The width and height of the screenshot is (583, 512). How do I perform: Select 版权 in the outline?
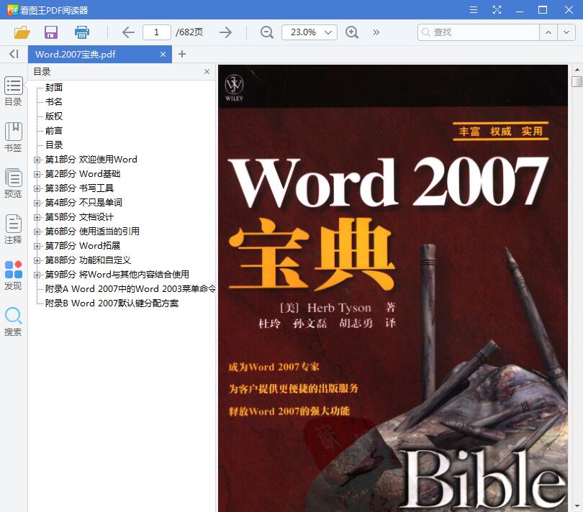point(54,116)
